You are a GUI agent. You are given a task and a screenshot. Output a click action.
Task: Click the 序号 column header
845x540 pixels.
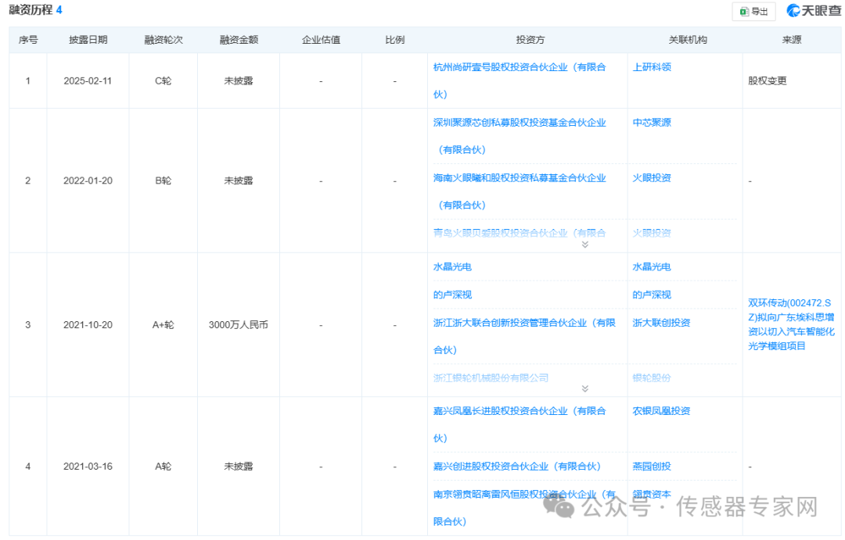coord(28,40)
